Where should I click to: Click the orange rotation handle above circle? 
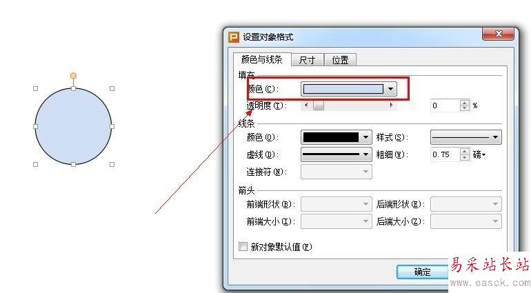73,76
